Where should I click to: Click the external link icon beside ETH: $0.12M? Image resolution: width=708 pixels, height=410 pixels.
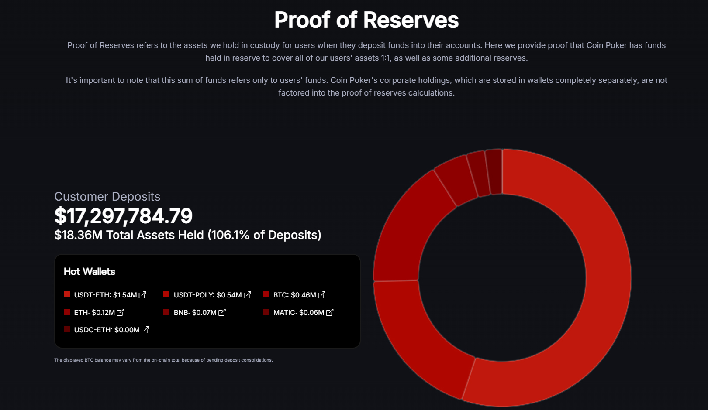tap(120, 312)
